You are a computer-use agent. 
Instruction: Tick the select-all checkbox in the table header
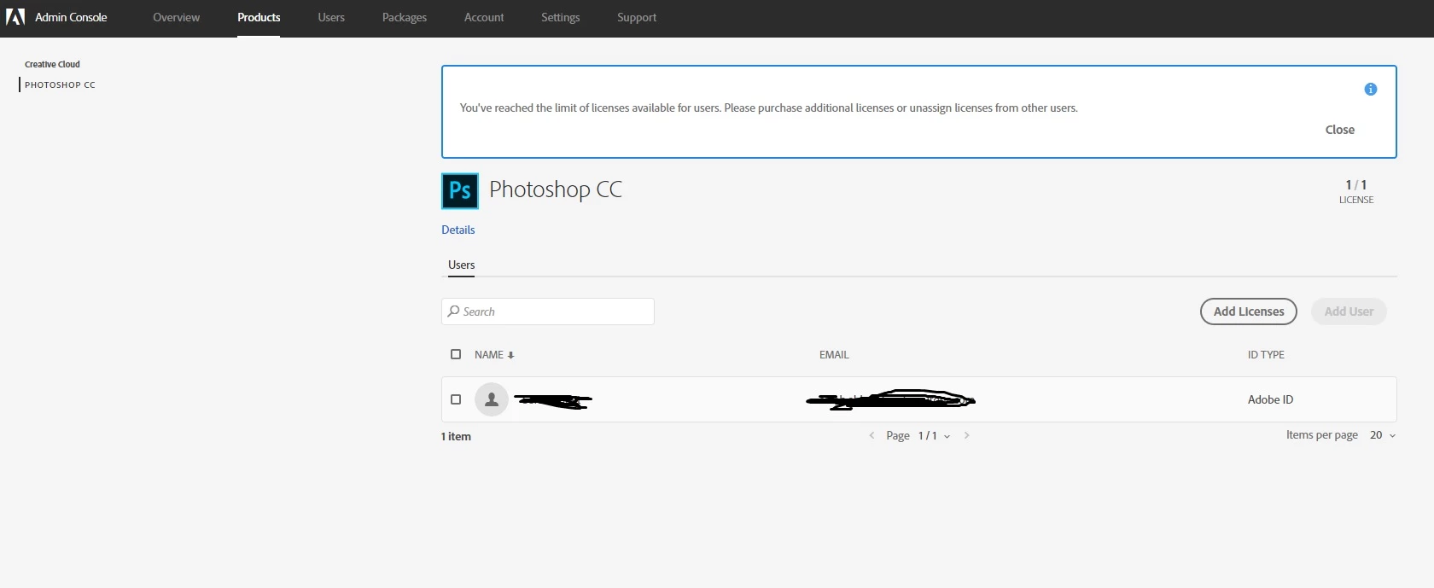tap(456, 354)
